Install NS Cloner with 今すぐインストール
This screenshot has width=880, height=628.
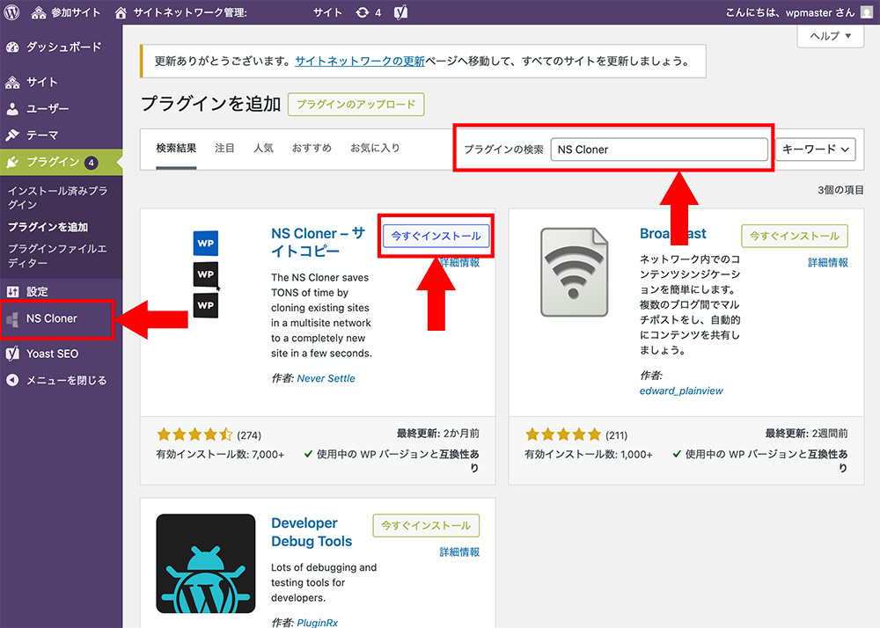[436, 236]
